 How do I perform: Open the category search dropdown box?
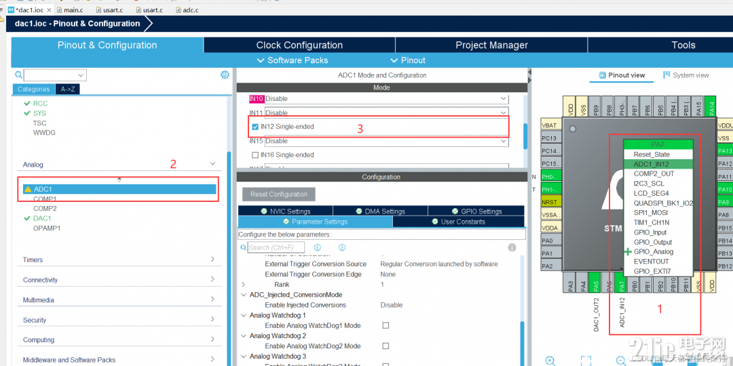coord(55,75)
